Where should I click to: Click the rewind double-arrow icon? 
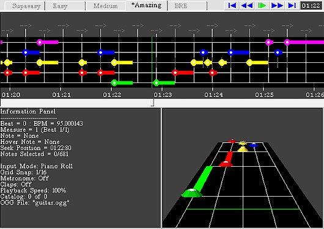tap(247, 5)
